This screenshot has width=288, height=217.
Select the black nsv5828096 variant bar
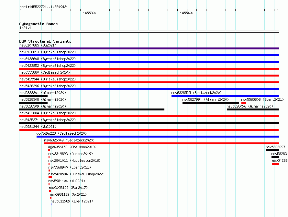point(253,109)
